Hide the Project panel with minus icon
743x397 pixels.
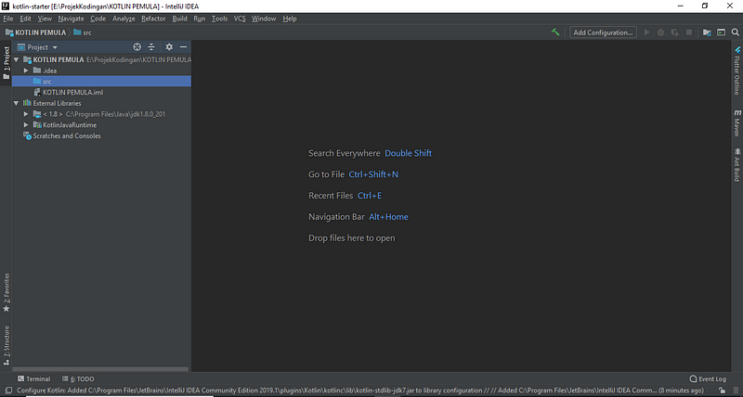click(183, 47)
